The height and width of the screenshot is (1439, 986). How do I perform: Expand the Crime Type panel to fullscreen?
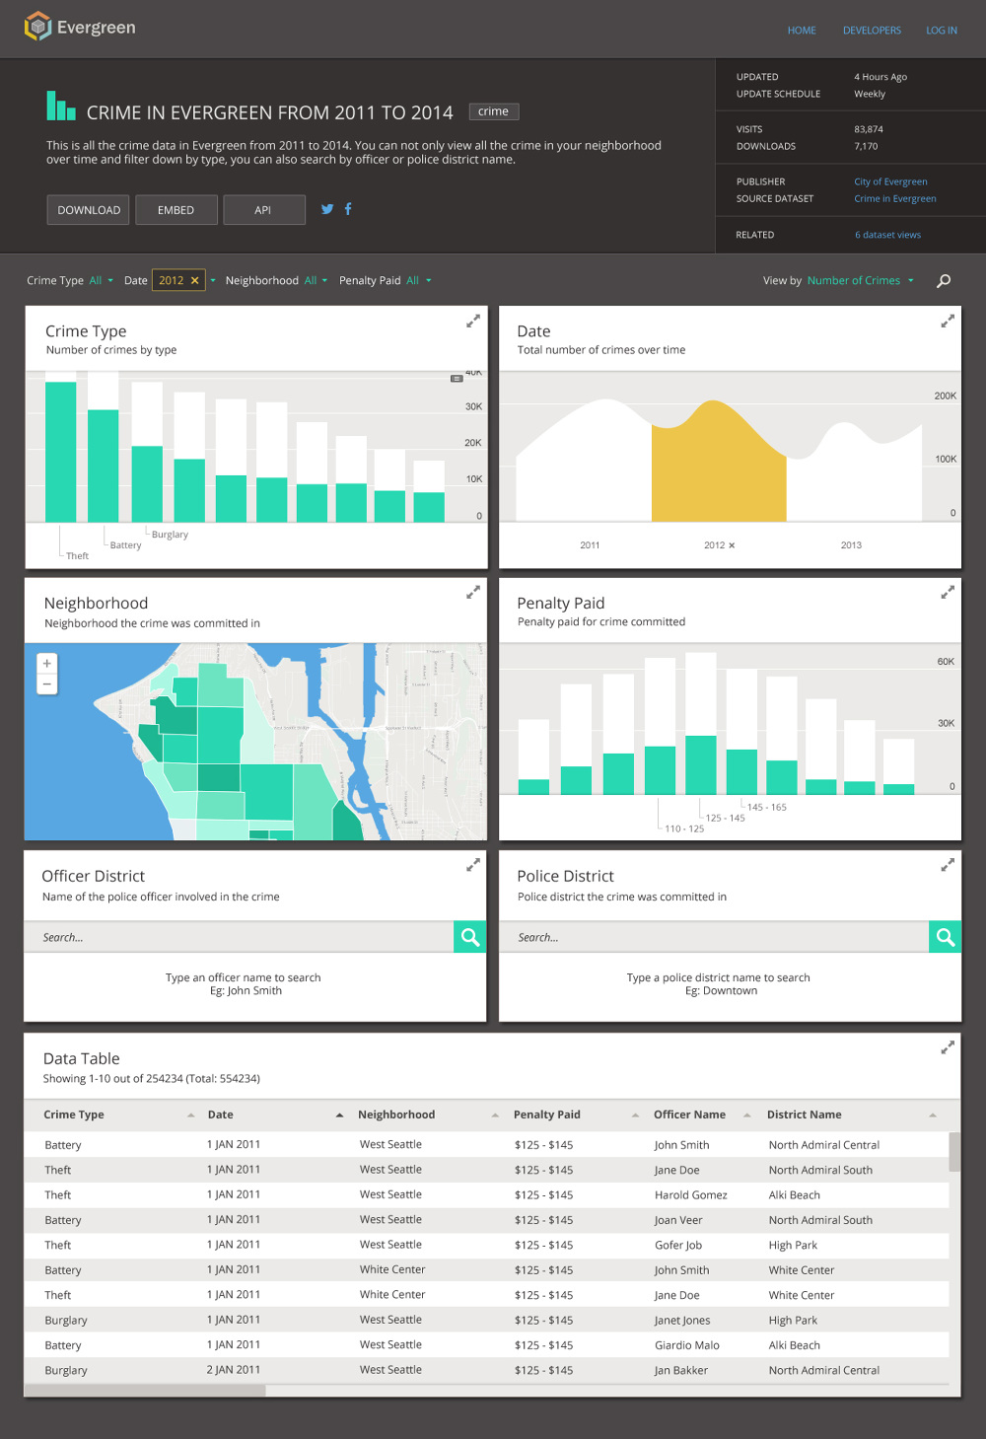(x=472, y=320)
